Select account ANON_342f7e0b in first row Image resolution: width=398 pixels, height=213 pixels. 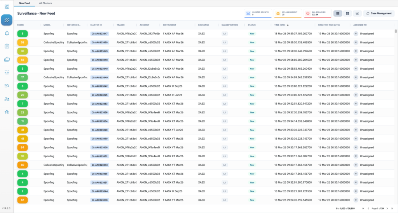click(x=150, y=34)
